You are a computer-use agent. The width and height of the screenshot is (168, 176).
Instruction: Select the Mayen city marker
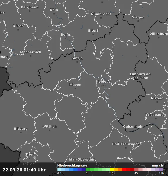click(75, 89)
